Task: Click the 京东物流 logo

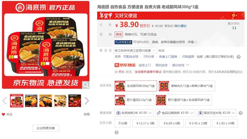Action: (125, 65)
